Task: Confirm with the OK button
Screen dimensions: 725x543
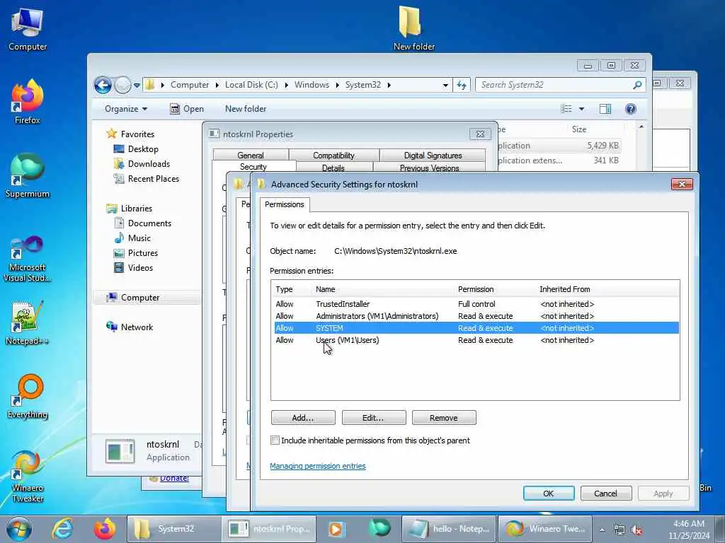Action: click(549, 494)
